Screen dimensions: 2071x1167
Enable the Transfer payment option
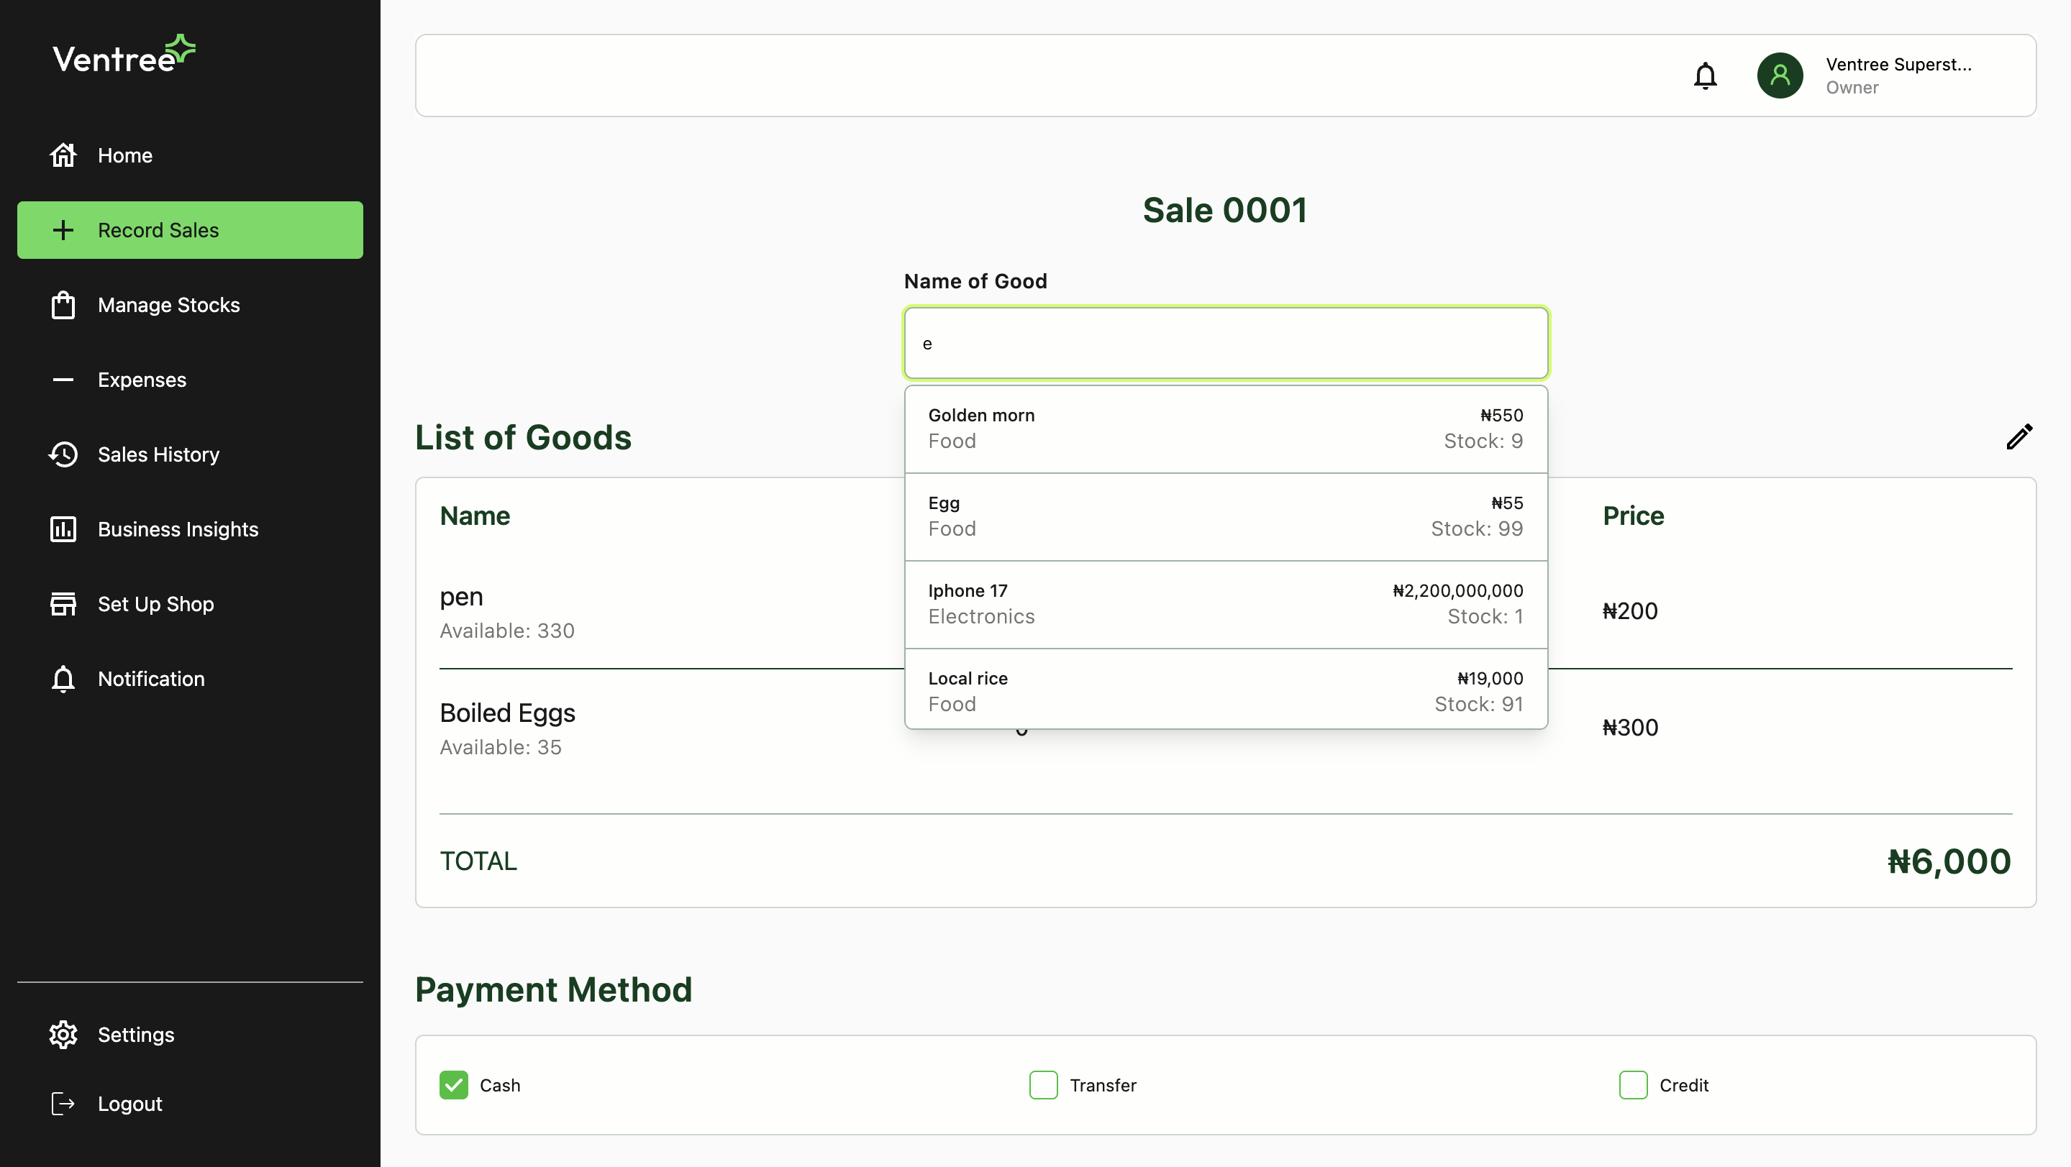coord(1043,1084)
